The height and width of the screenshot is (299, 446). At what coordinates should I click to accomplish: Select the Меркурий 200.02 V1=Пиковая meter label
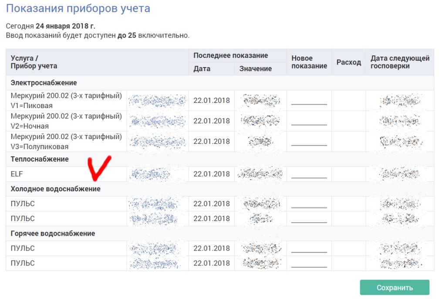(x=66, y=100)
